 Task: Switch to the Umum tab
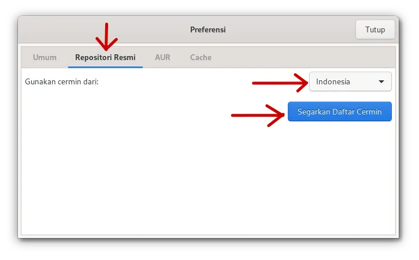click(x=45, y=57)
